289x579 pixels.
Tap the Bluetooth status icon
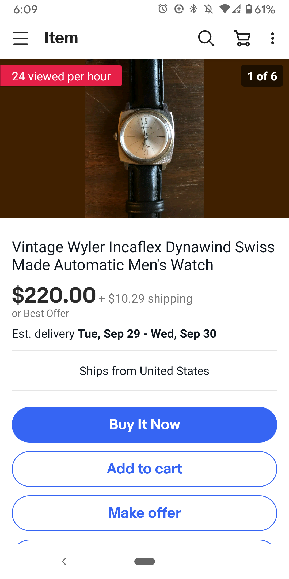pyautogui.click(x=193, y=9)
